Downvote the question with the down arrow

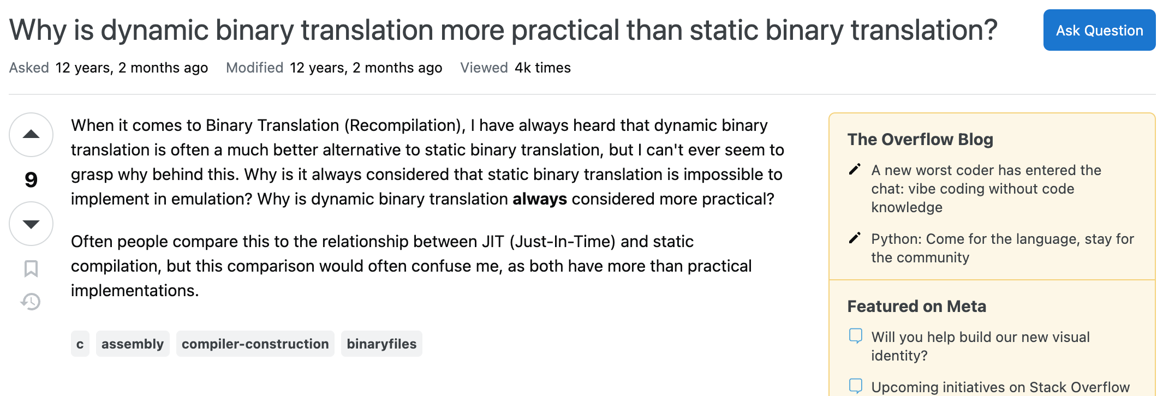[31, 224]
